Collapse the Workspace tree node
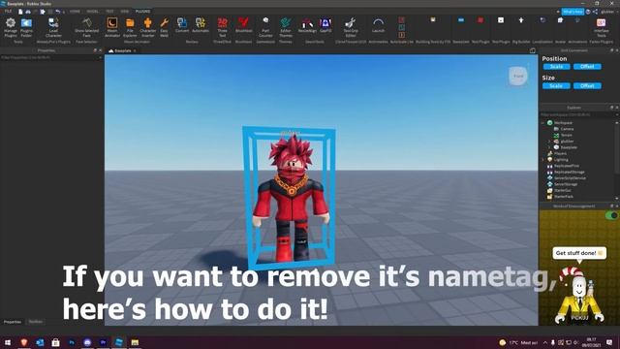Viewport: 620px width, 349px height. pyautogui.click(x=542, y=123)
